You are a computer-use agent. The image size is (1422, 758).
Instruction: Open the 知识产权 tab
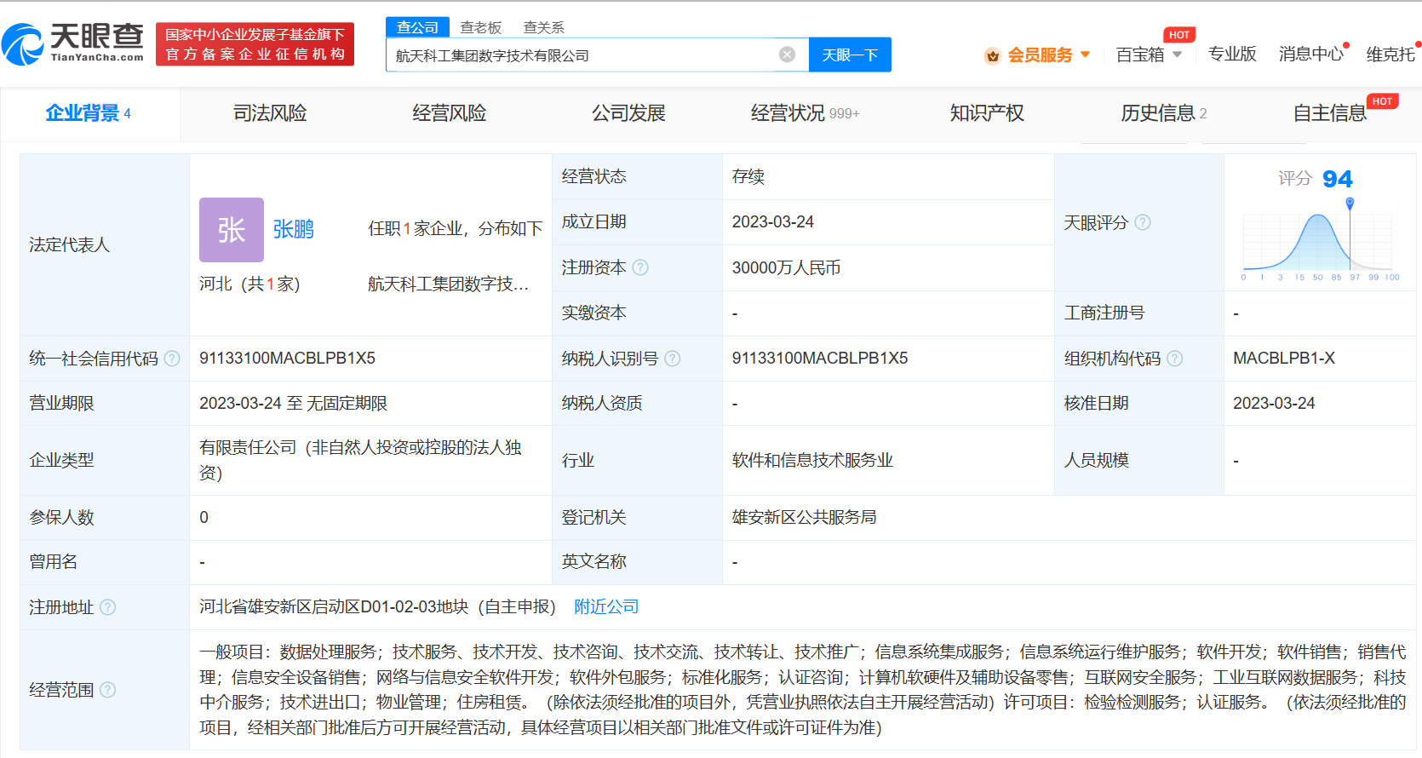click(987, 113)
